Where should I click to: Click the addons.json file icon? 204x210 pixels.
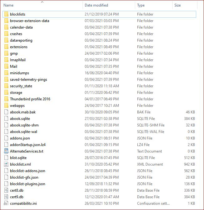coord(6,138)
